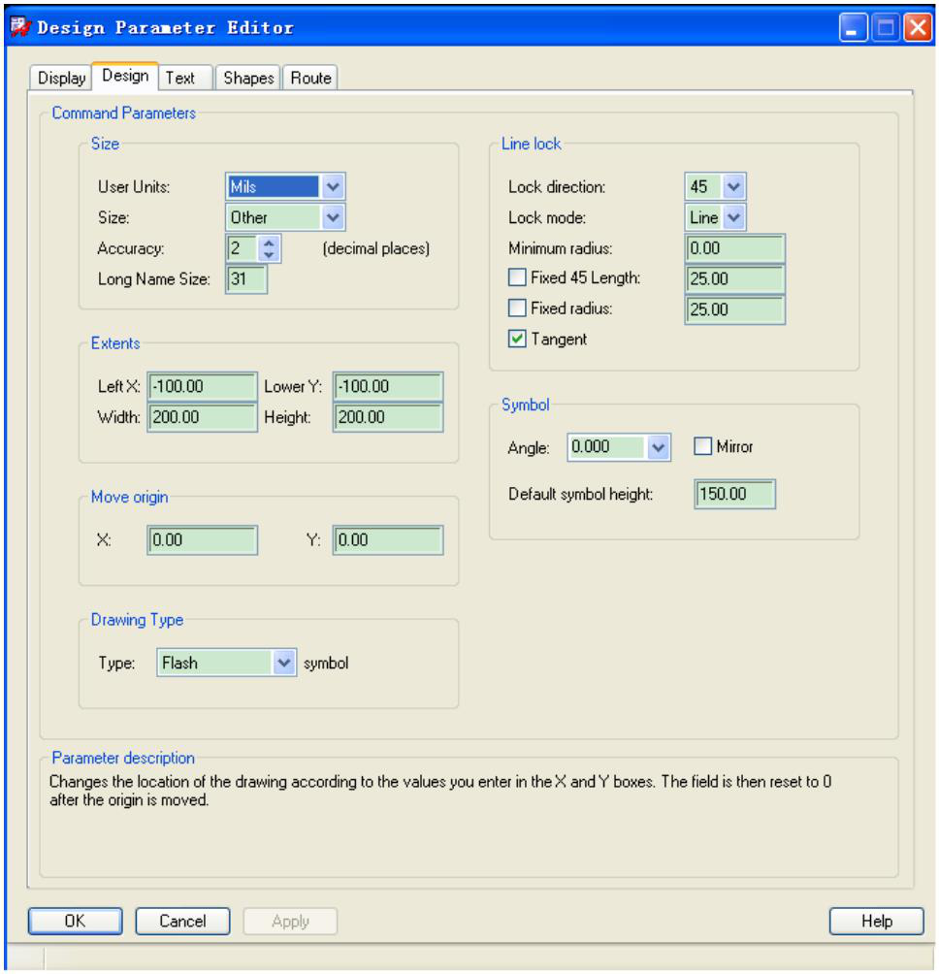The image size is (939, 974).
Task: Click the Cancel button
Action: [182, 921]
